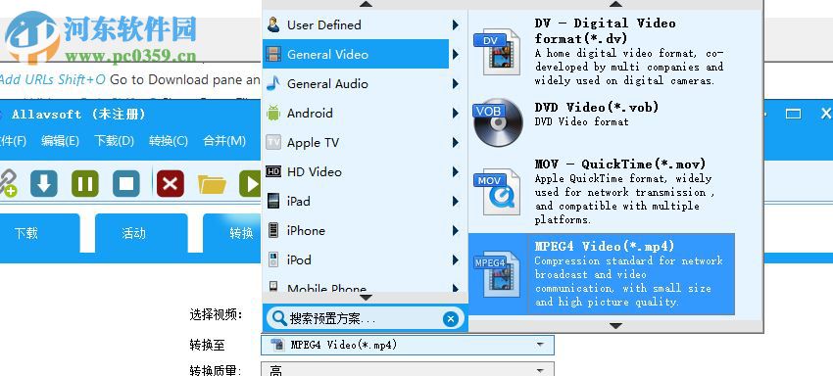Clear the preset search with X button
The width and height of the screenshot is (833, 376).
[450, 318]
